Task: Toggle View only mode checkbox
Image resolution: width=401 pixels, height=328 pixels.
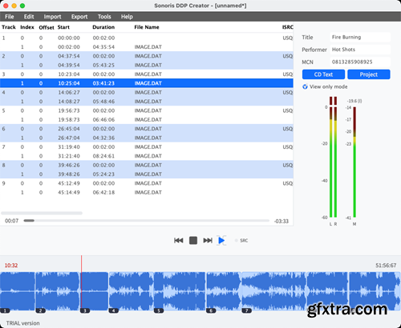Action: pos(305,86)
